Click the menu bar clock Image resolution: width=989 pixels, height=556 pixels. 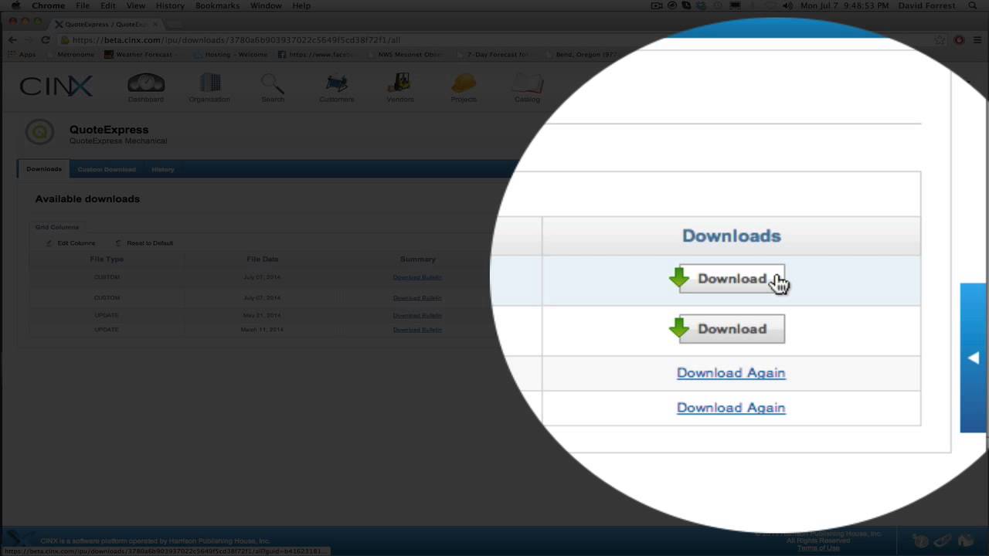click(x=843, y=5)
